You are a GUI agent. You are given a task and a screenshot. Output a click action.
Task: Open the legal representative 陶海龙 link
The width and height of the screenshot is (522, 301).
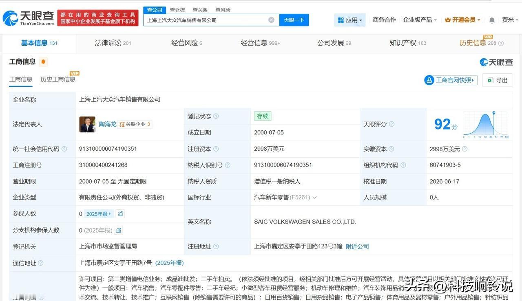108,124
